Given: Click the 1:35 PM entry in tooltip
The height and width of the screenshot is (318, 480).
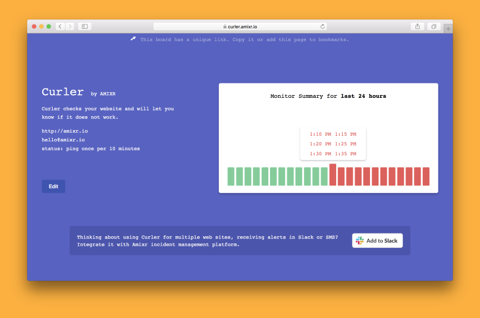Looking at the screenshot, I should click(346, 154).
